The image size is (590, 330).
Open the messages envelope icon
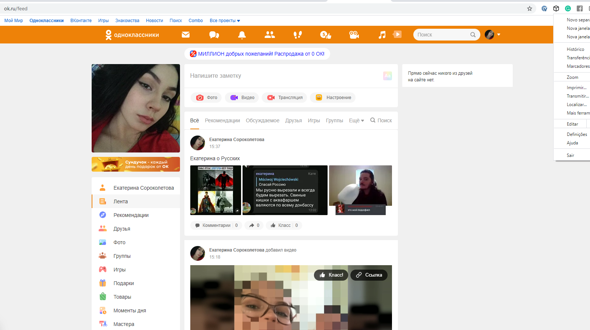coord(186,35)
